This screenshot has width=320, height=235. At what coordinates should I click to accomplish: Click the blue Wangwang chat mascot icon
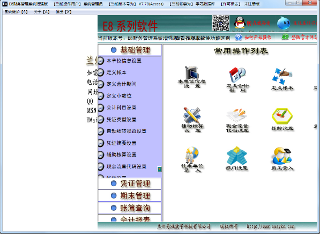coord(284,23)
